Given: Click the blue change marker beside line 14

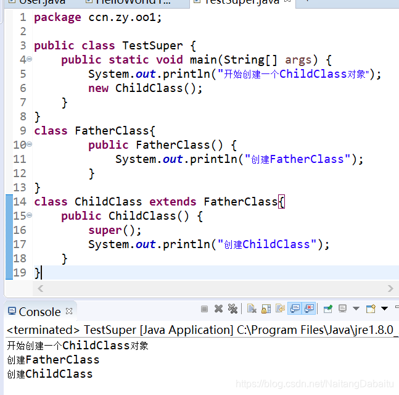Looking at the screenshot, I should pos(9,202).
